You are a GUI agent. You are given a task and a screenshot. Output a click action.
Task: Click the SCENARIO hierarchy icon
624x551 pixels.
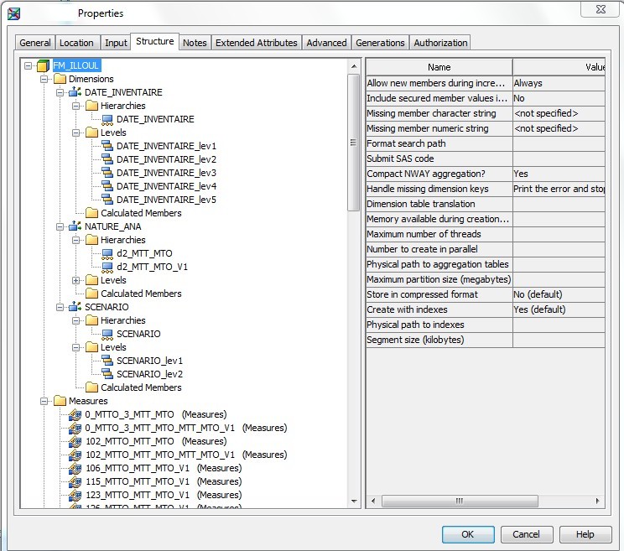pyautogui.click(x=107, y=334)
